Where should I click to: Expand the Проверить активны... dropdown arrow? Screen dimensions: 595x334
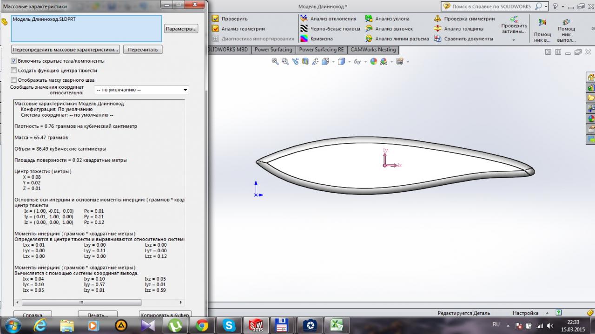514,40
